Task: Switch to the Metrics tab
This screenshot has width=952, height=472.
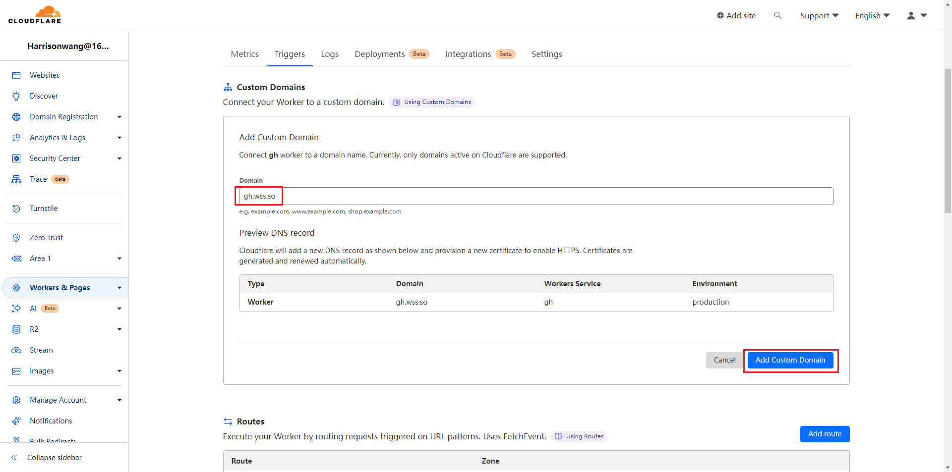Action: [244, 54]
